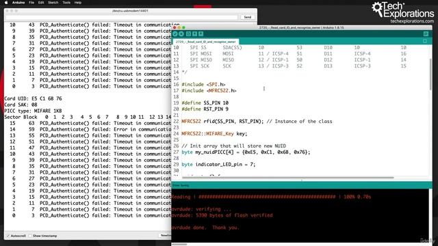The image size is (438, 246).
Task: Click the '#include <SPI.h>' code line
Action: point(203,85)
